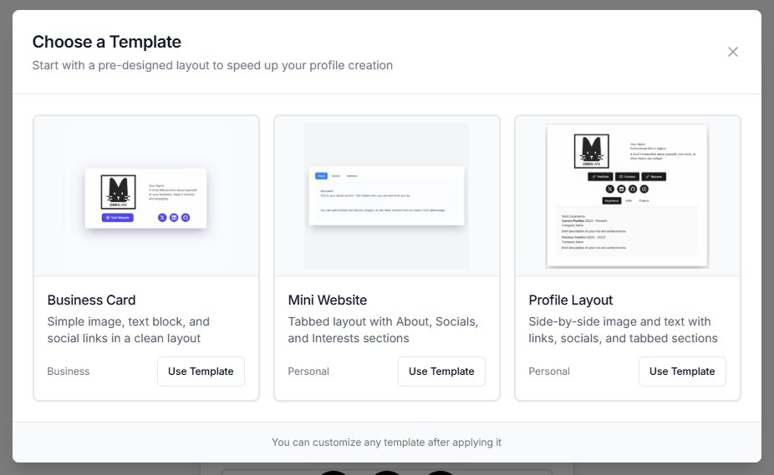Click the Mini Website description text
This screenshot has width=774, height=475.
coord(383,330)
